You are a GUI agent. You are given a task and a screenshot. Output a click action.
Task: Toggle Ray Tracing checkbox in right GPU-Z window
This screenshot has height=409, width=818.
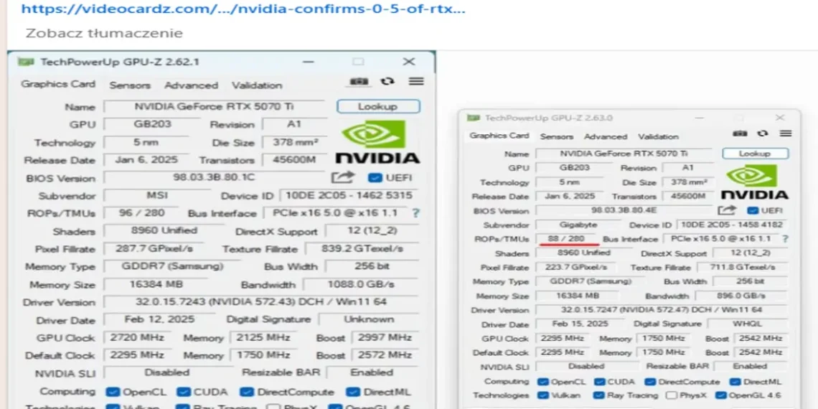pos(599,395)
